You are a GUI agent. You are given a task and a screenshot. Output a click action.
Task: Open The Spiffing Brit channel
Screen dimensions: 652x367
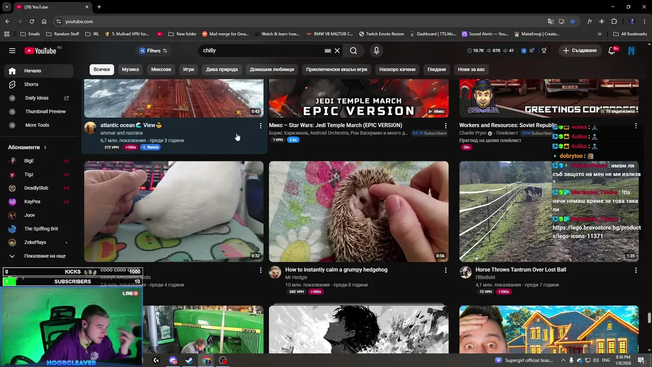coord(39,229)
